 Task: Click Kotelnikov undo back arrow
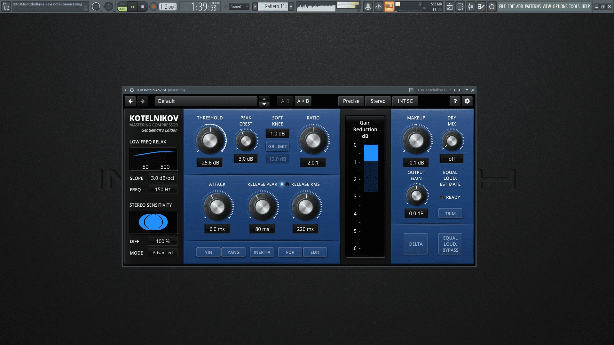coord(130,101)
